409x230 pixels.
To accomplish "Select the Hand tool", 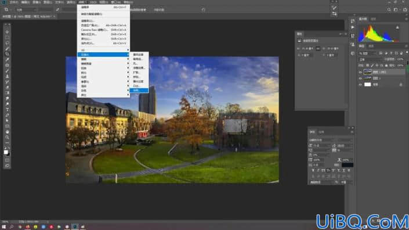I will [x=7, y=132].
